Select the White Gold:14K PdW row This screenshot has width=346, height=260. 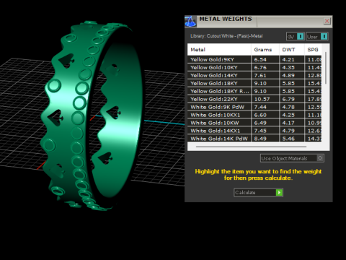[x=254, y=139]
